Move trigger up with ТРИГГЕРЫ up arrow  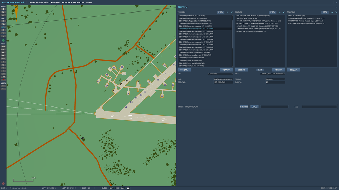click(x=228, y=12)
